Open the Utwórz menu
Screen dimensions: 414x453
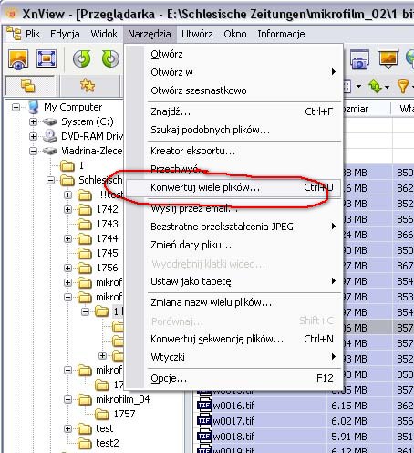pos(197,34)
